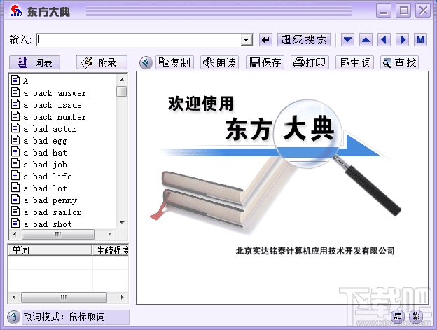Viewport: 437px width, 330px height.
Task: Click the 复制 copy button
Action: pos(174,62)
